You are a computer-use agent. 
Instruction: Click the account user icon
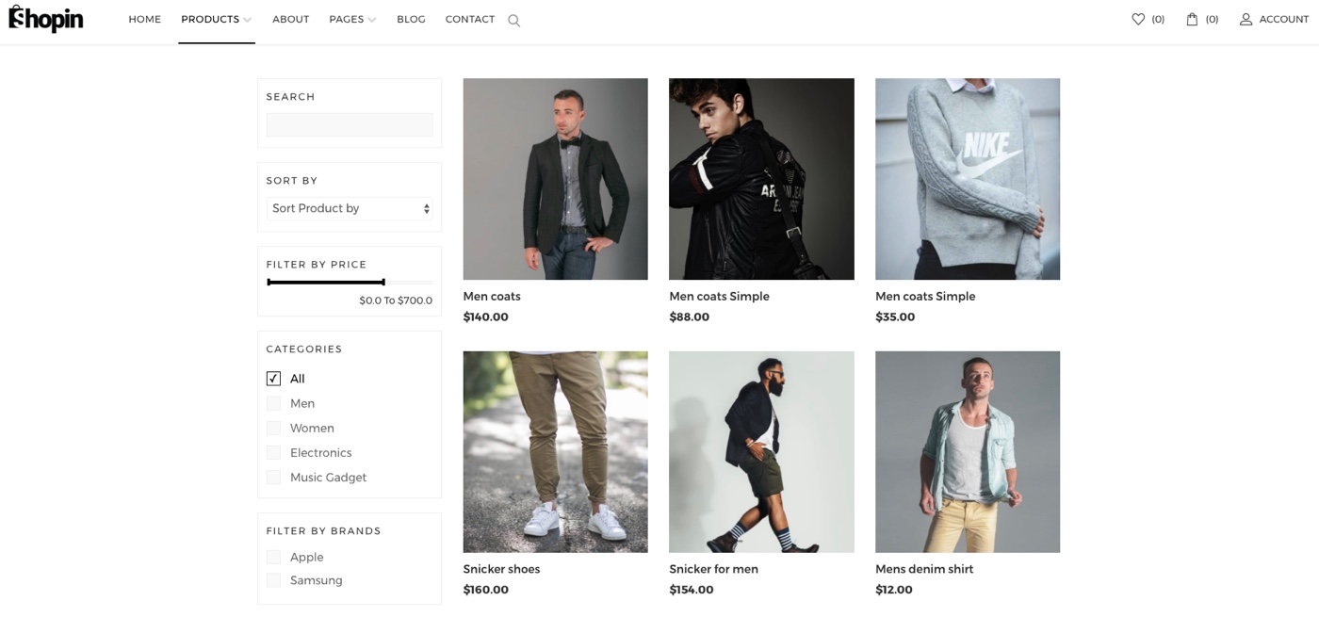pyautogui.click(x=1246, y=19)
